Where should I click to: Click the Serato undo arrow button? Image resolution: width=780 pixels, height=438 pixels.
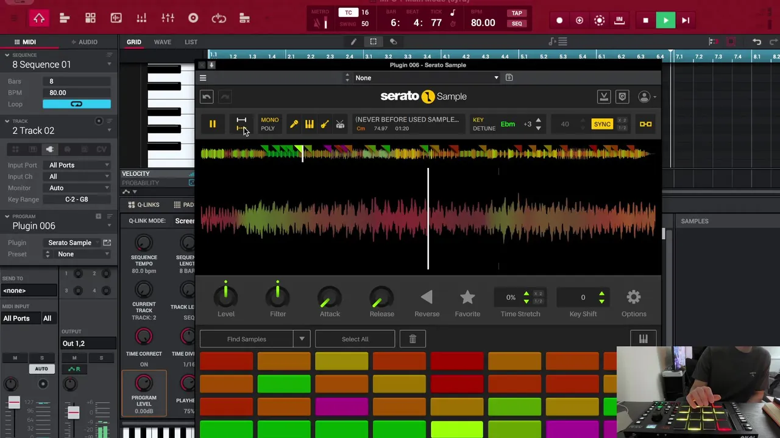point(207,97)
